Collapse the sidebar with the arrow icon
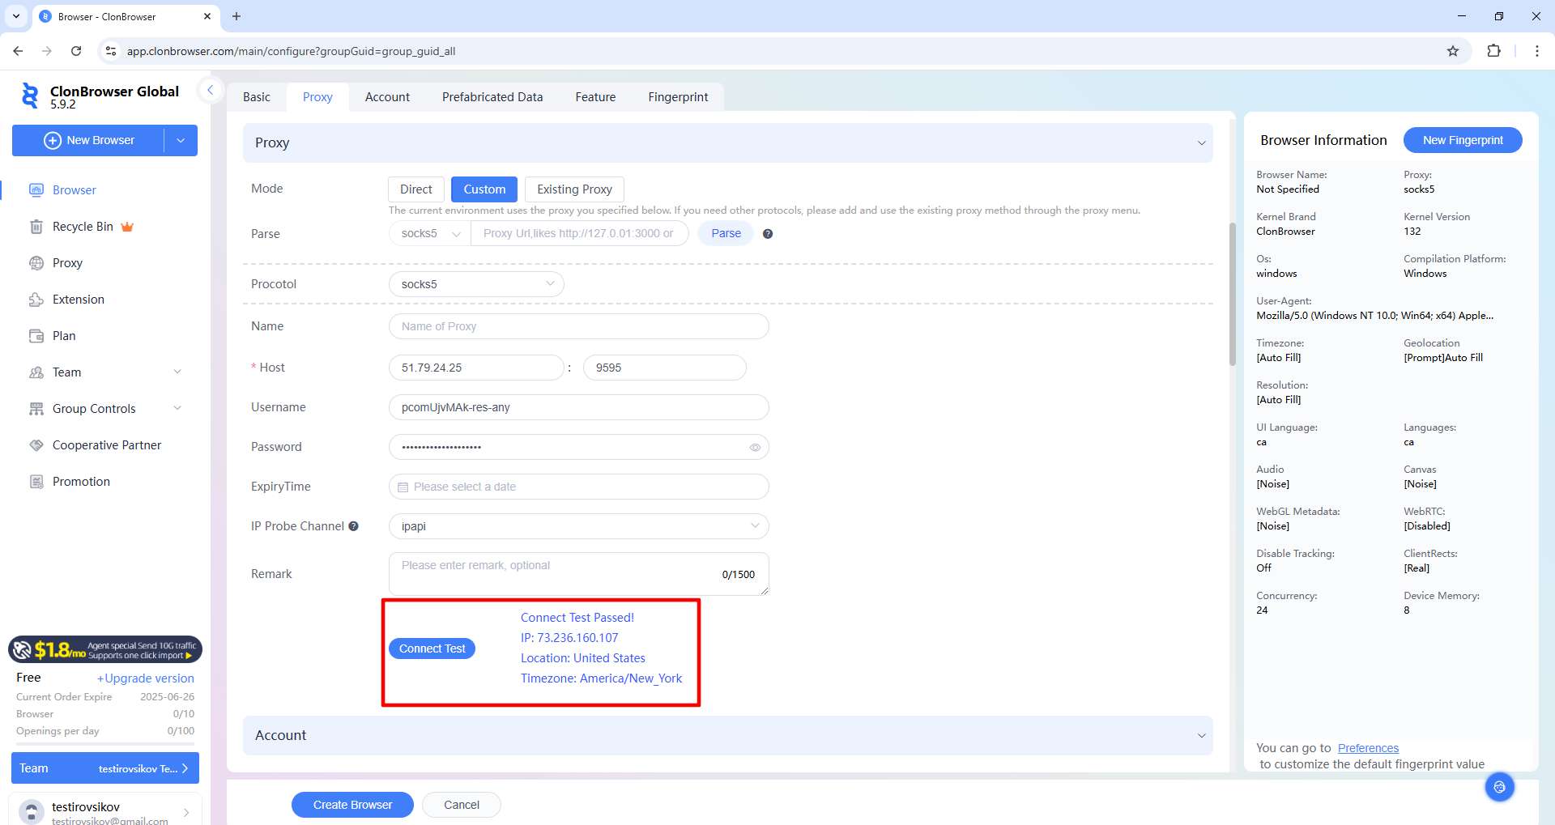 210,91
